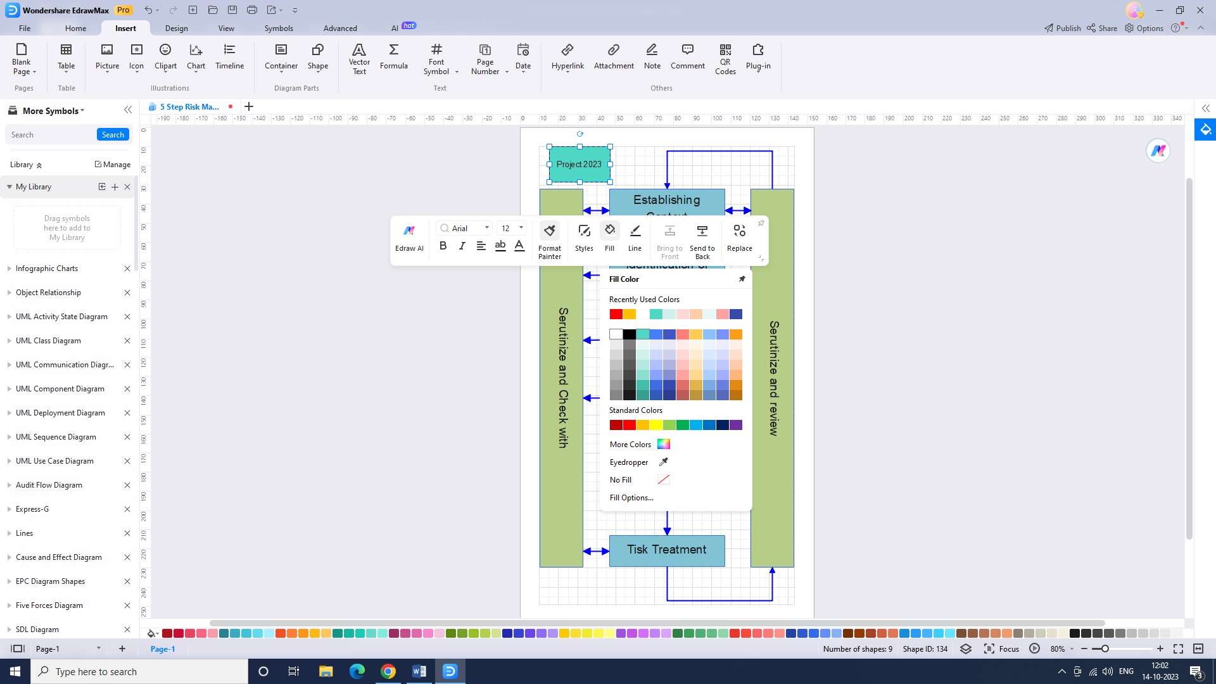Viewport: 1216px width, 684px height.
Task: Click the library Search button
Action: (113, 135)
